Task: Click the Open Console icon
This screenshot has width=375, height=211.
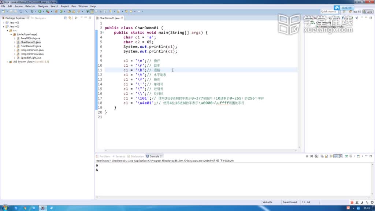Action: click(x=359, y=156)
